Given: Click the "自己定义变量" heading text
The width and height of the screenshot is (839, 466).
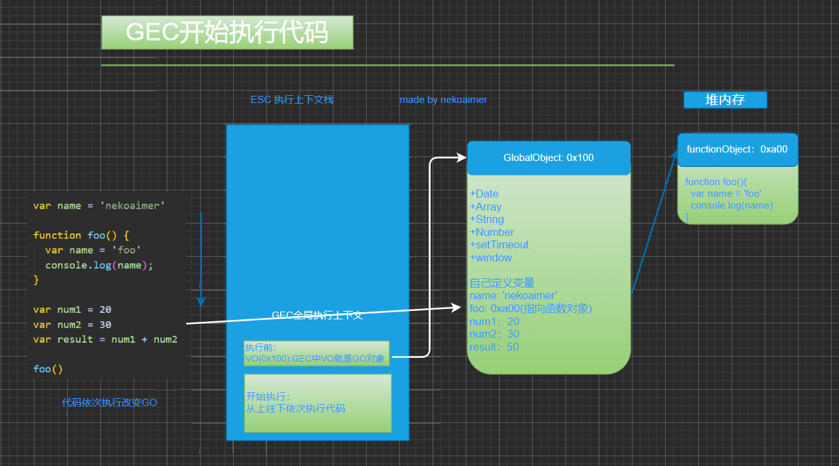Looking at the screenshot, I should [x=502, y=283].
